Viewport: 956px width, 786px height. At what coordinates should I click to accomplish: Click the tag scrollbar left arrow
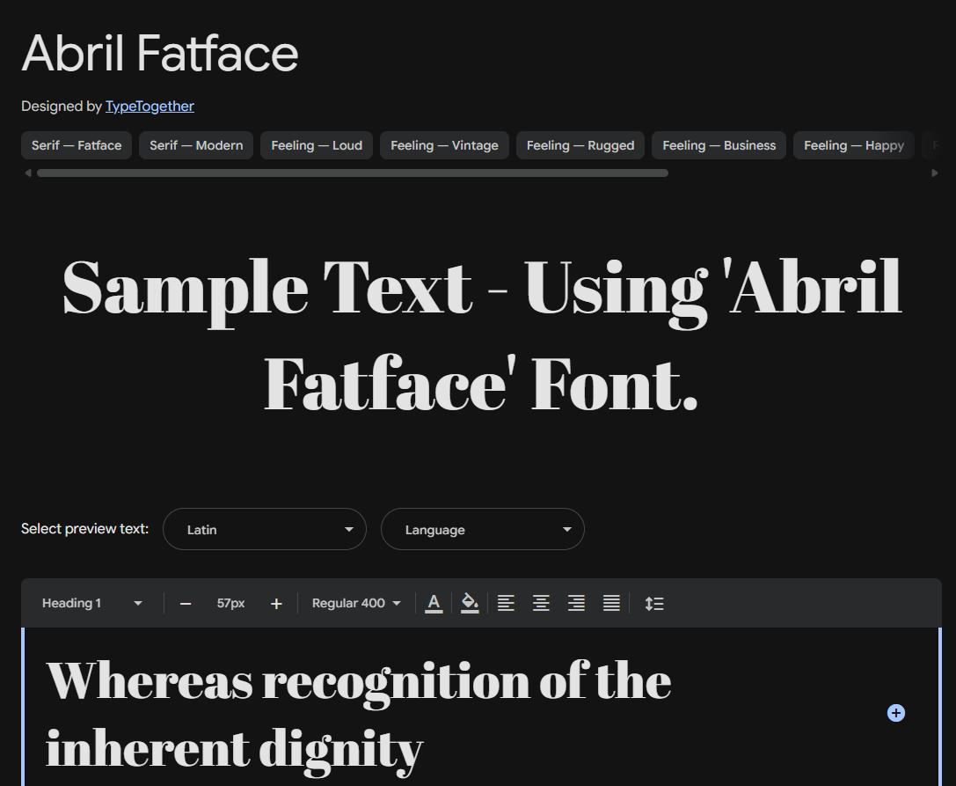coord(27,173)
